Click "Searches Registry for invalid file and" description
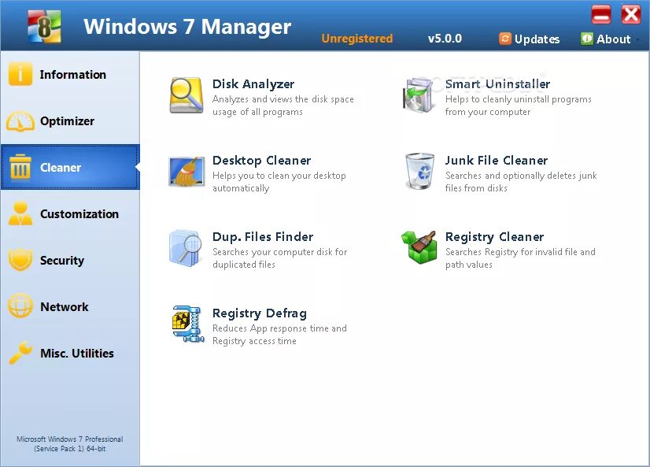650x467 pixels. point(520,252)
